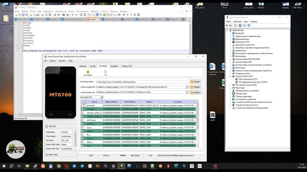
Task: Check the preloader partition checkbox
Action: tap(82, 105)
